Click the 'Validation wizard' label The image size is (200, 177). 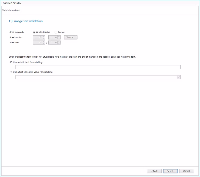pyautogui.click(x=11, y=11)
